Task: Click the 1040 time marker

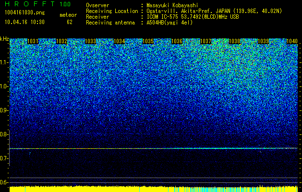Action: point(292,41)
